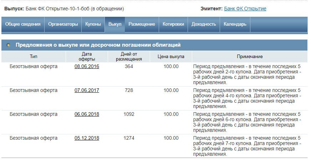The height and width of the screenshot is (165, 311).
Task: Open the Общие сведения tab
Action: (23, 24)
